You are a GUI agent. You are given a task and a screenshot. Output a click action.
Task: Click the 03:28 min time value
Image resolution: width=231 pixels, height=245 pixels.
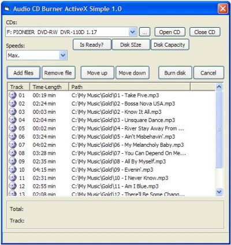(44, 153)
